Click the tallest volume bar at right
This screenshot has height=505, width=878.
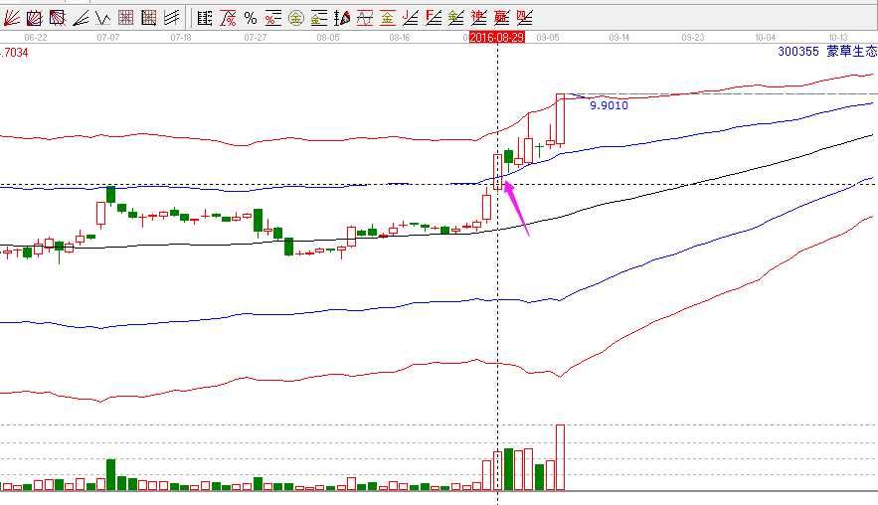560,457
